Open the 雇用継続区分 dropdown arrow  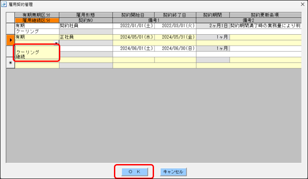56,43
